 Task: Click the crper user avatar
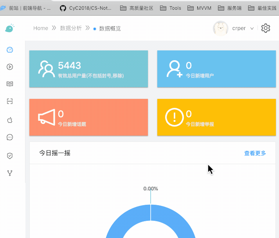pos(221,28)
